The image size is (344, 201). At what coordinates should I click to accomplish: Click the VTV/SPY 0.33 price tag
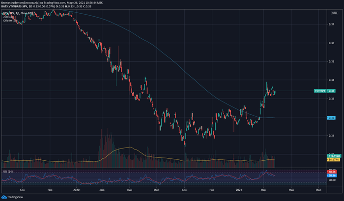click(x=324, y=91)
